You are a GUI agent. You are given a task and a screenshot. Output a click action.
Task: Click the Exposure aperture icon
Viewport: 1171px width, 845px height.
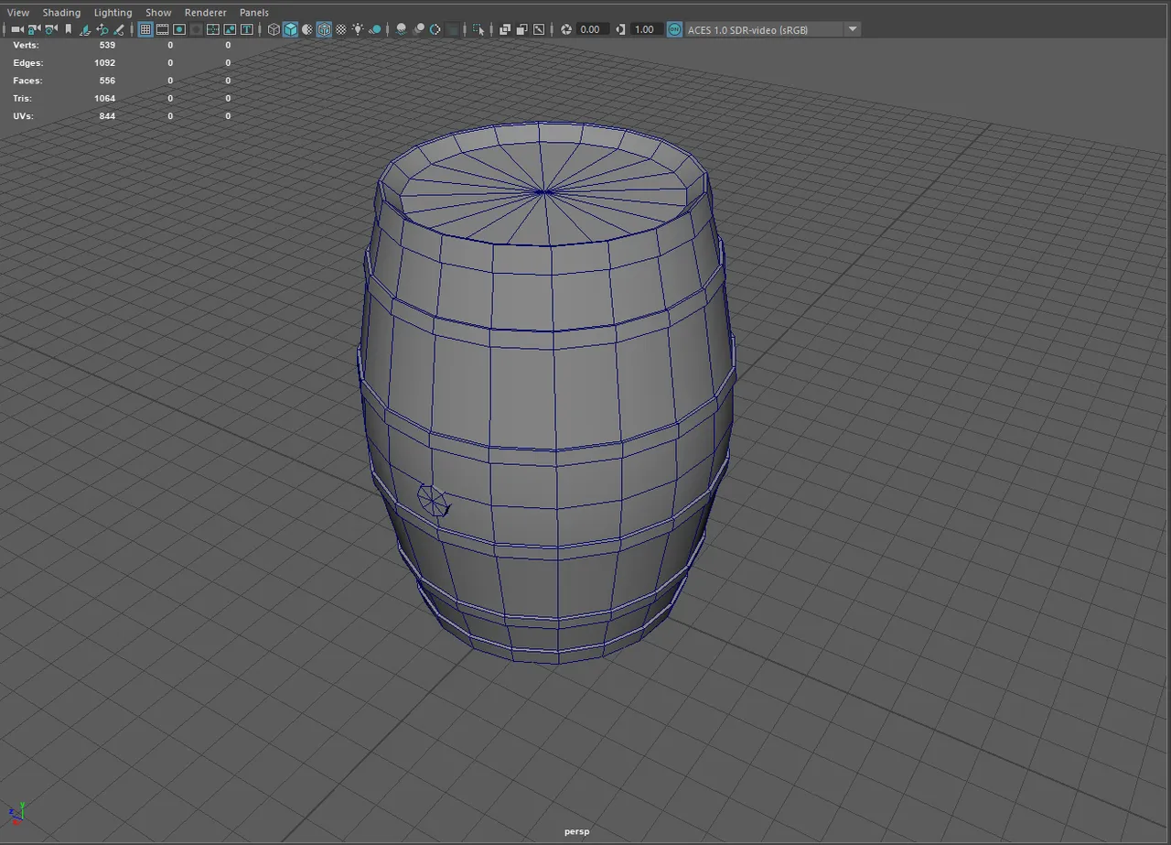point(565,29)
